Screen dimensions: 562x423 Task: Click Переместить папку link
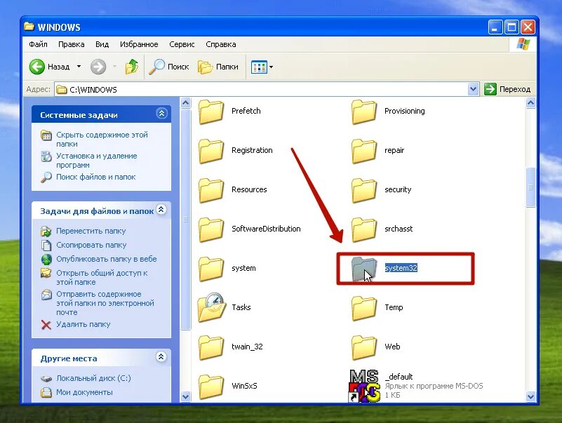click(x=91, y=231)
